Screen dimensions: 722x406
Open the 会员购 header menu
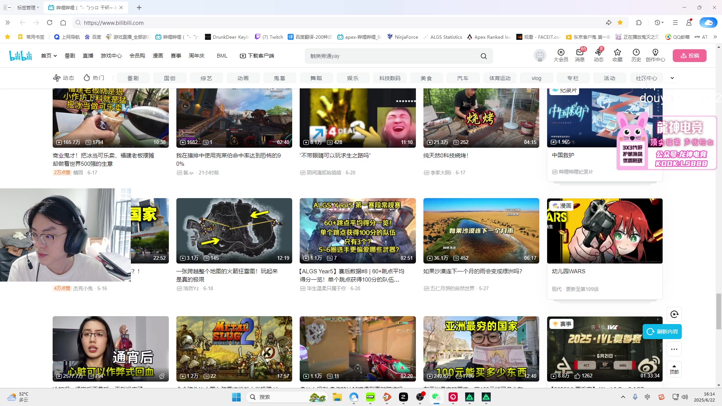[x=137, y=56]
